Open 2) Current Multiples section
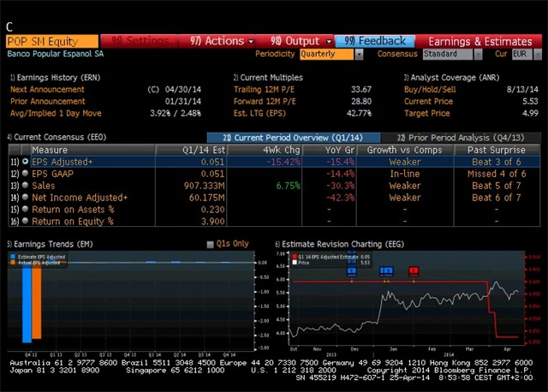This screenshot has width=548, height=392. (x=268, y=78)
